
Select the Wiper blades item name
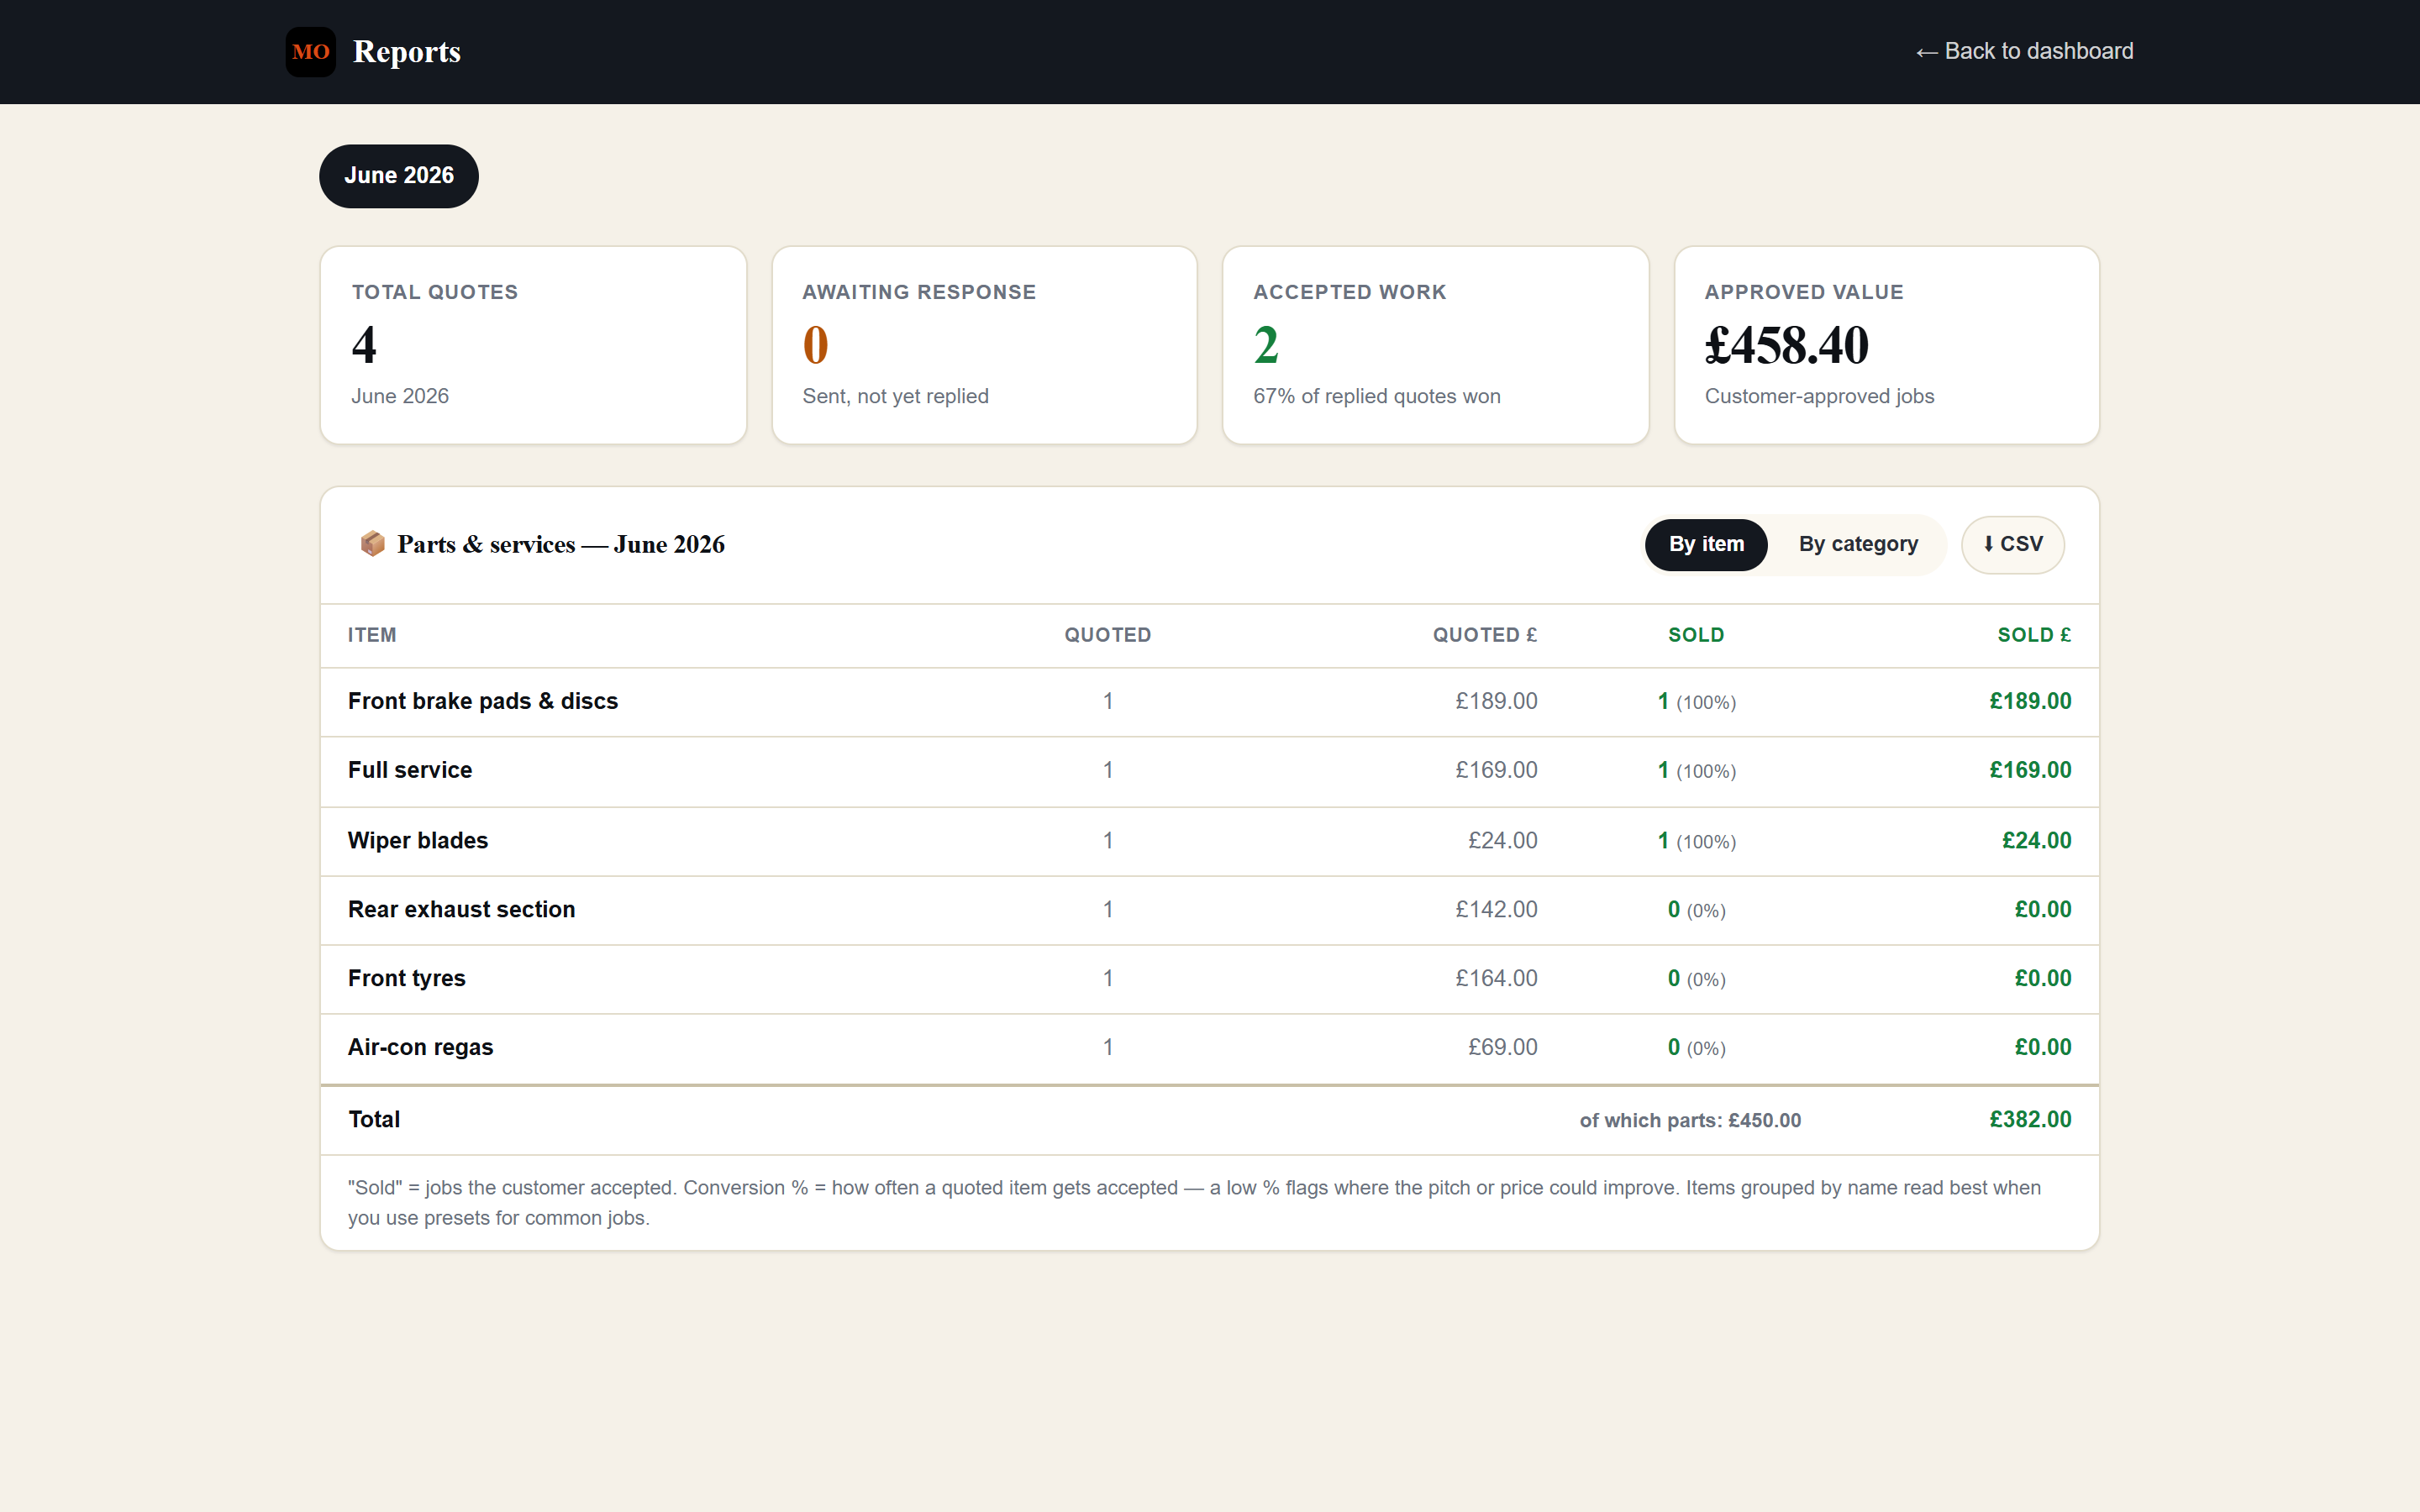(x=418, y=841)
